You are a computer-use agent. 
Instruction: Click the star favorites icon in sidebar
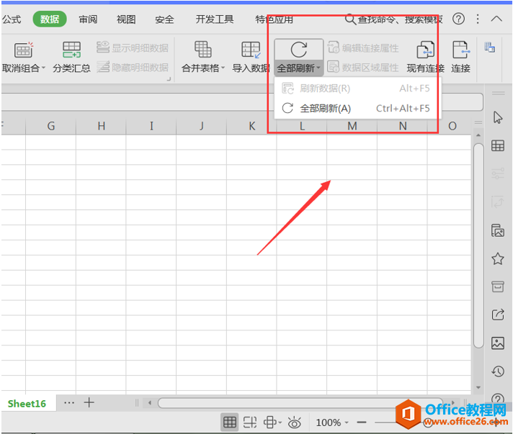(x=498, y=258)
